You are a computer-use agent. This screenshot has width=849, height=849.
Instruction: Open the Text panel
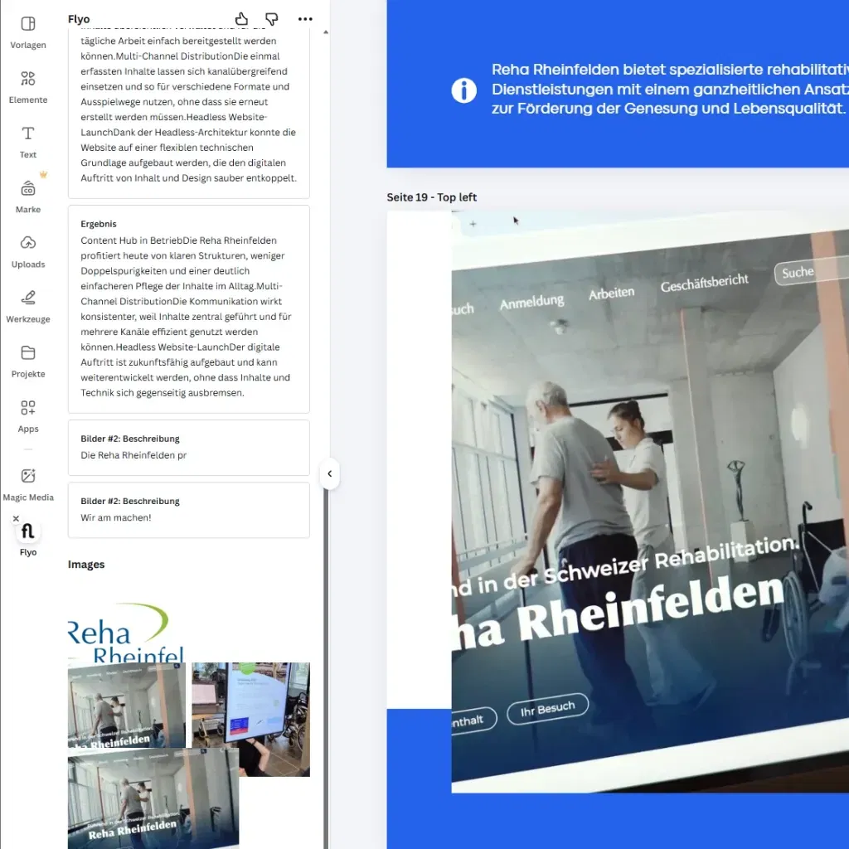pos(28,142)
